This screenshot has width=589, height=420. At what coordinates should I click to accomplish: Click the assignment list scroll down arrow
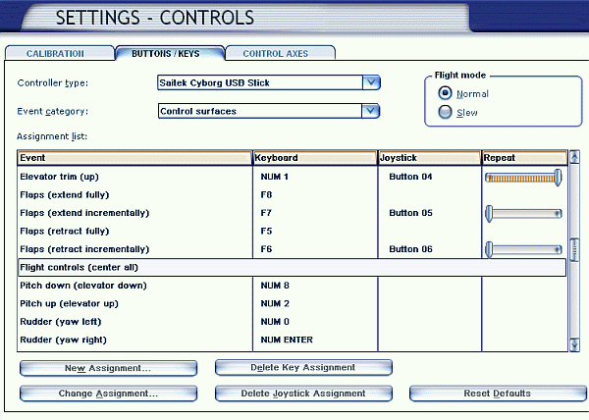tap(574, 344)
